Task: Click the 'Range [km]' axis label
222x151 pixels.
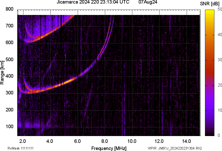Action: [2, 73]
